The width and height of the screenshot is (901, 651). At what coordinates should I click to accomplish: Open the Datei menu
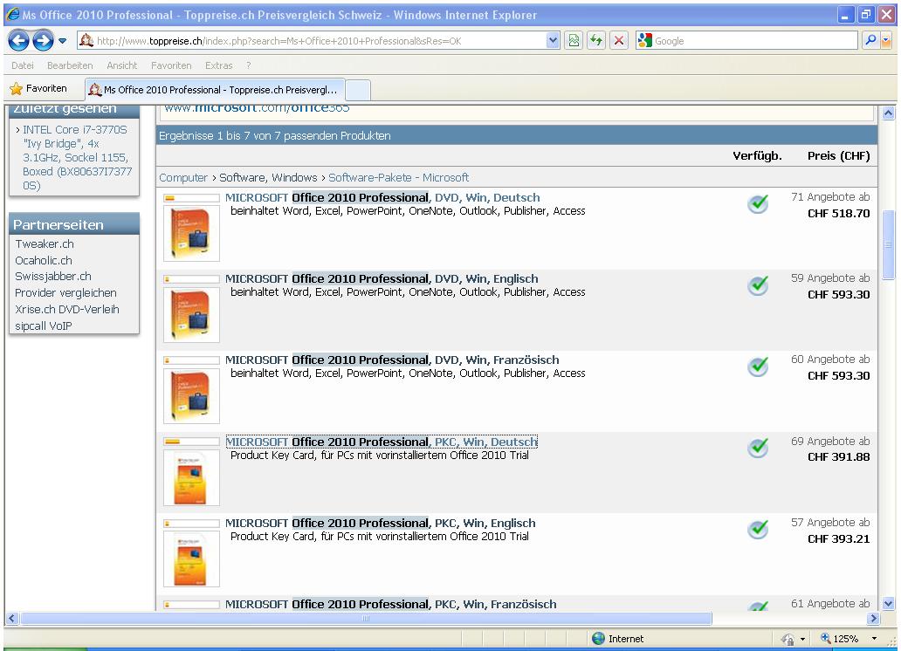(23, 65)
